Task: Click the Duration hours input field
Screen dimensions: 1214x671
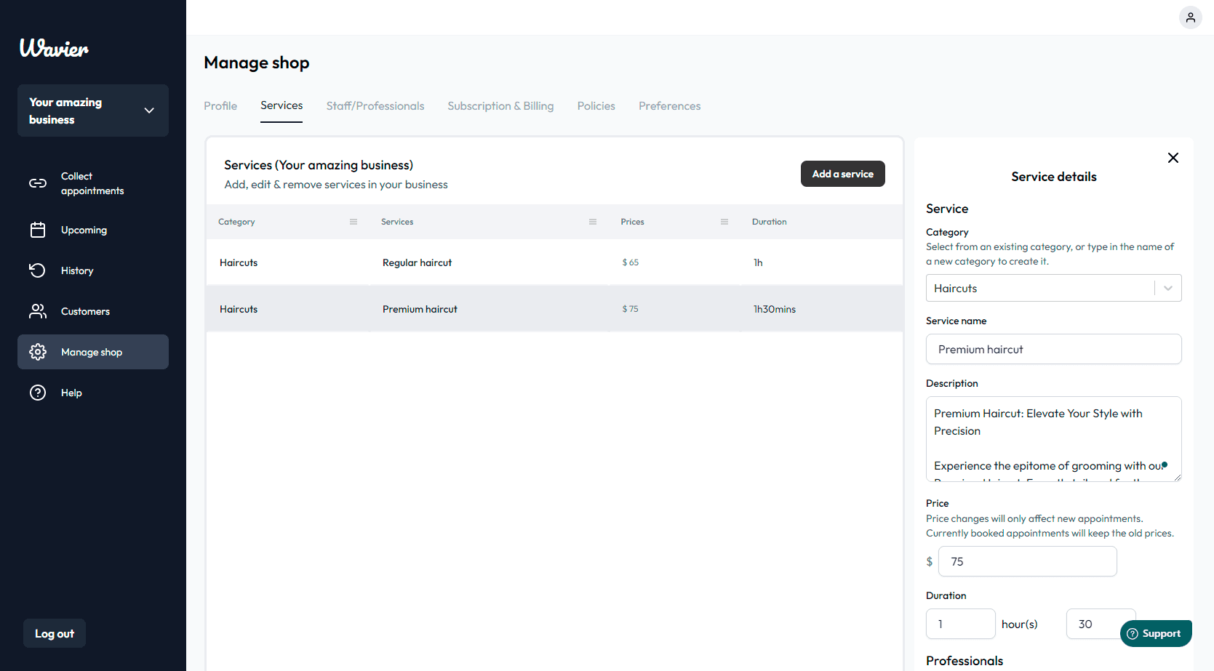Action: [960, 624]
